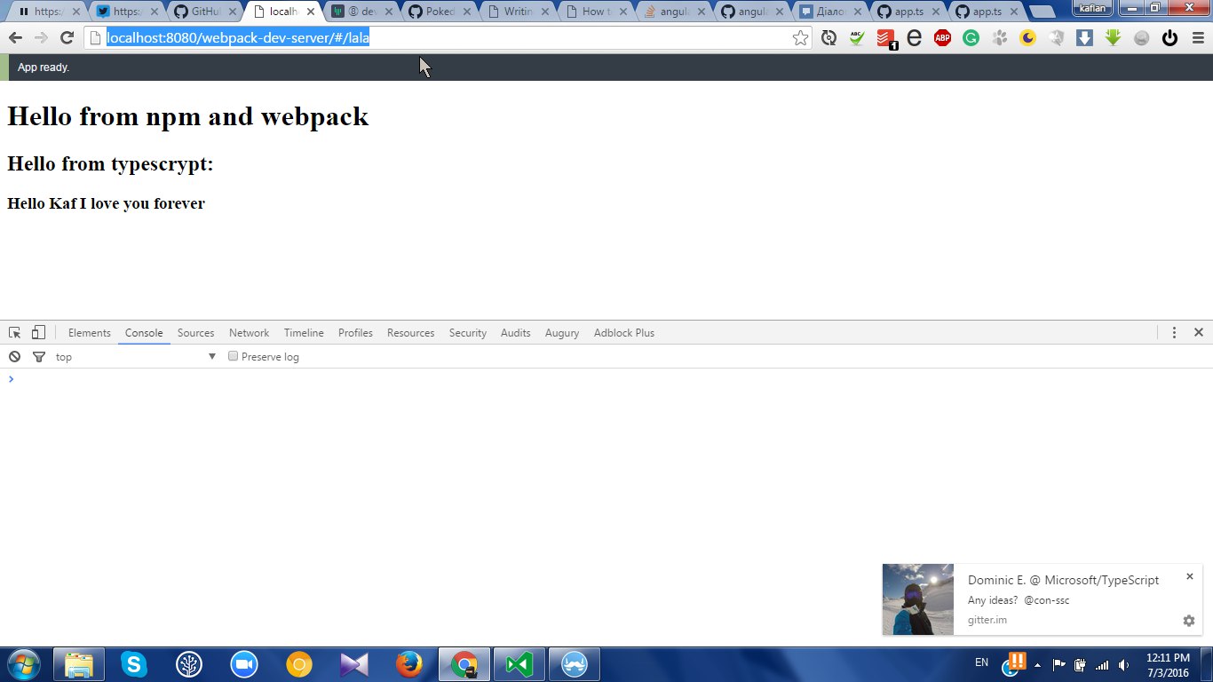1213x682 pixels.
Task: Click the EN language indicator
Action: (981, 662)
